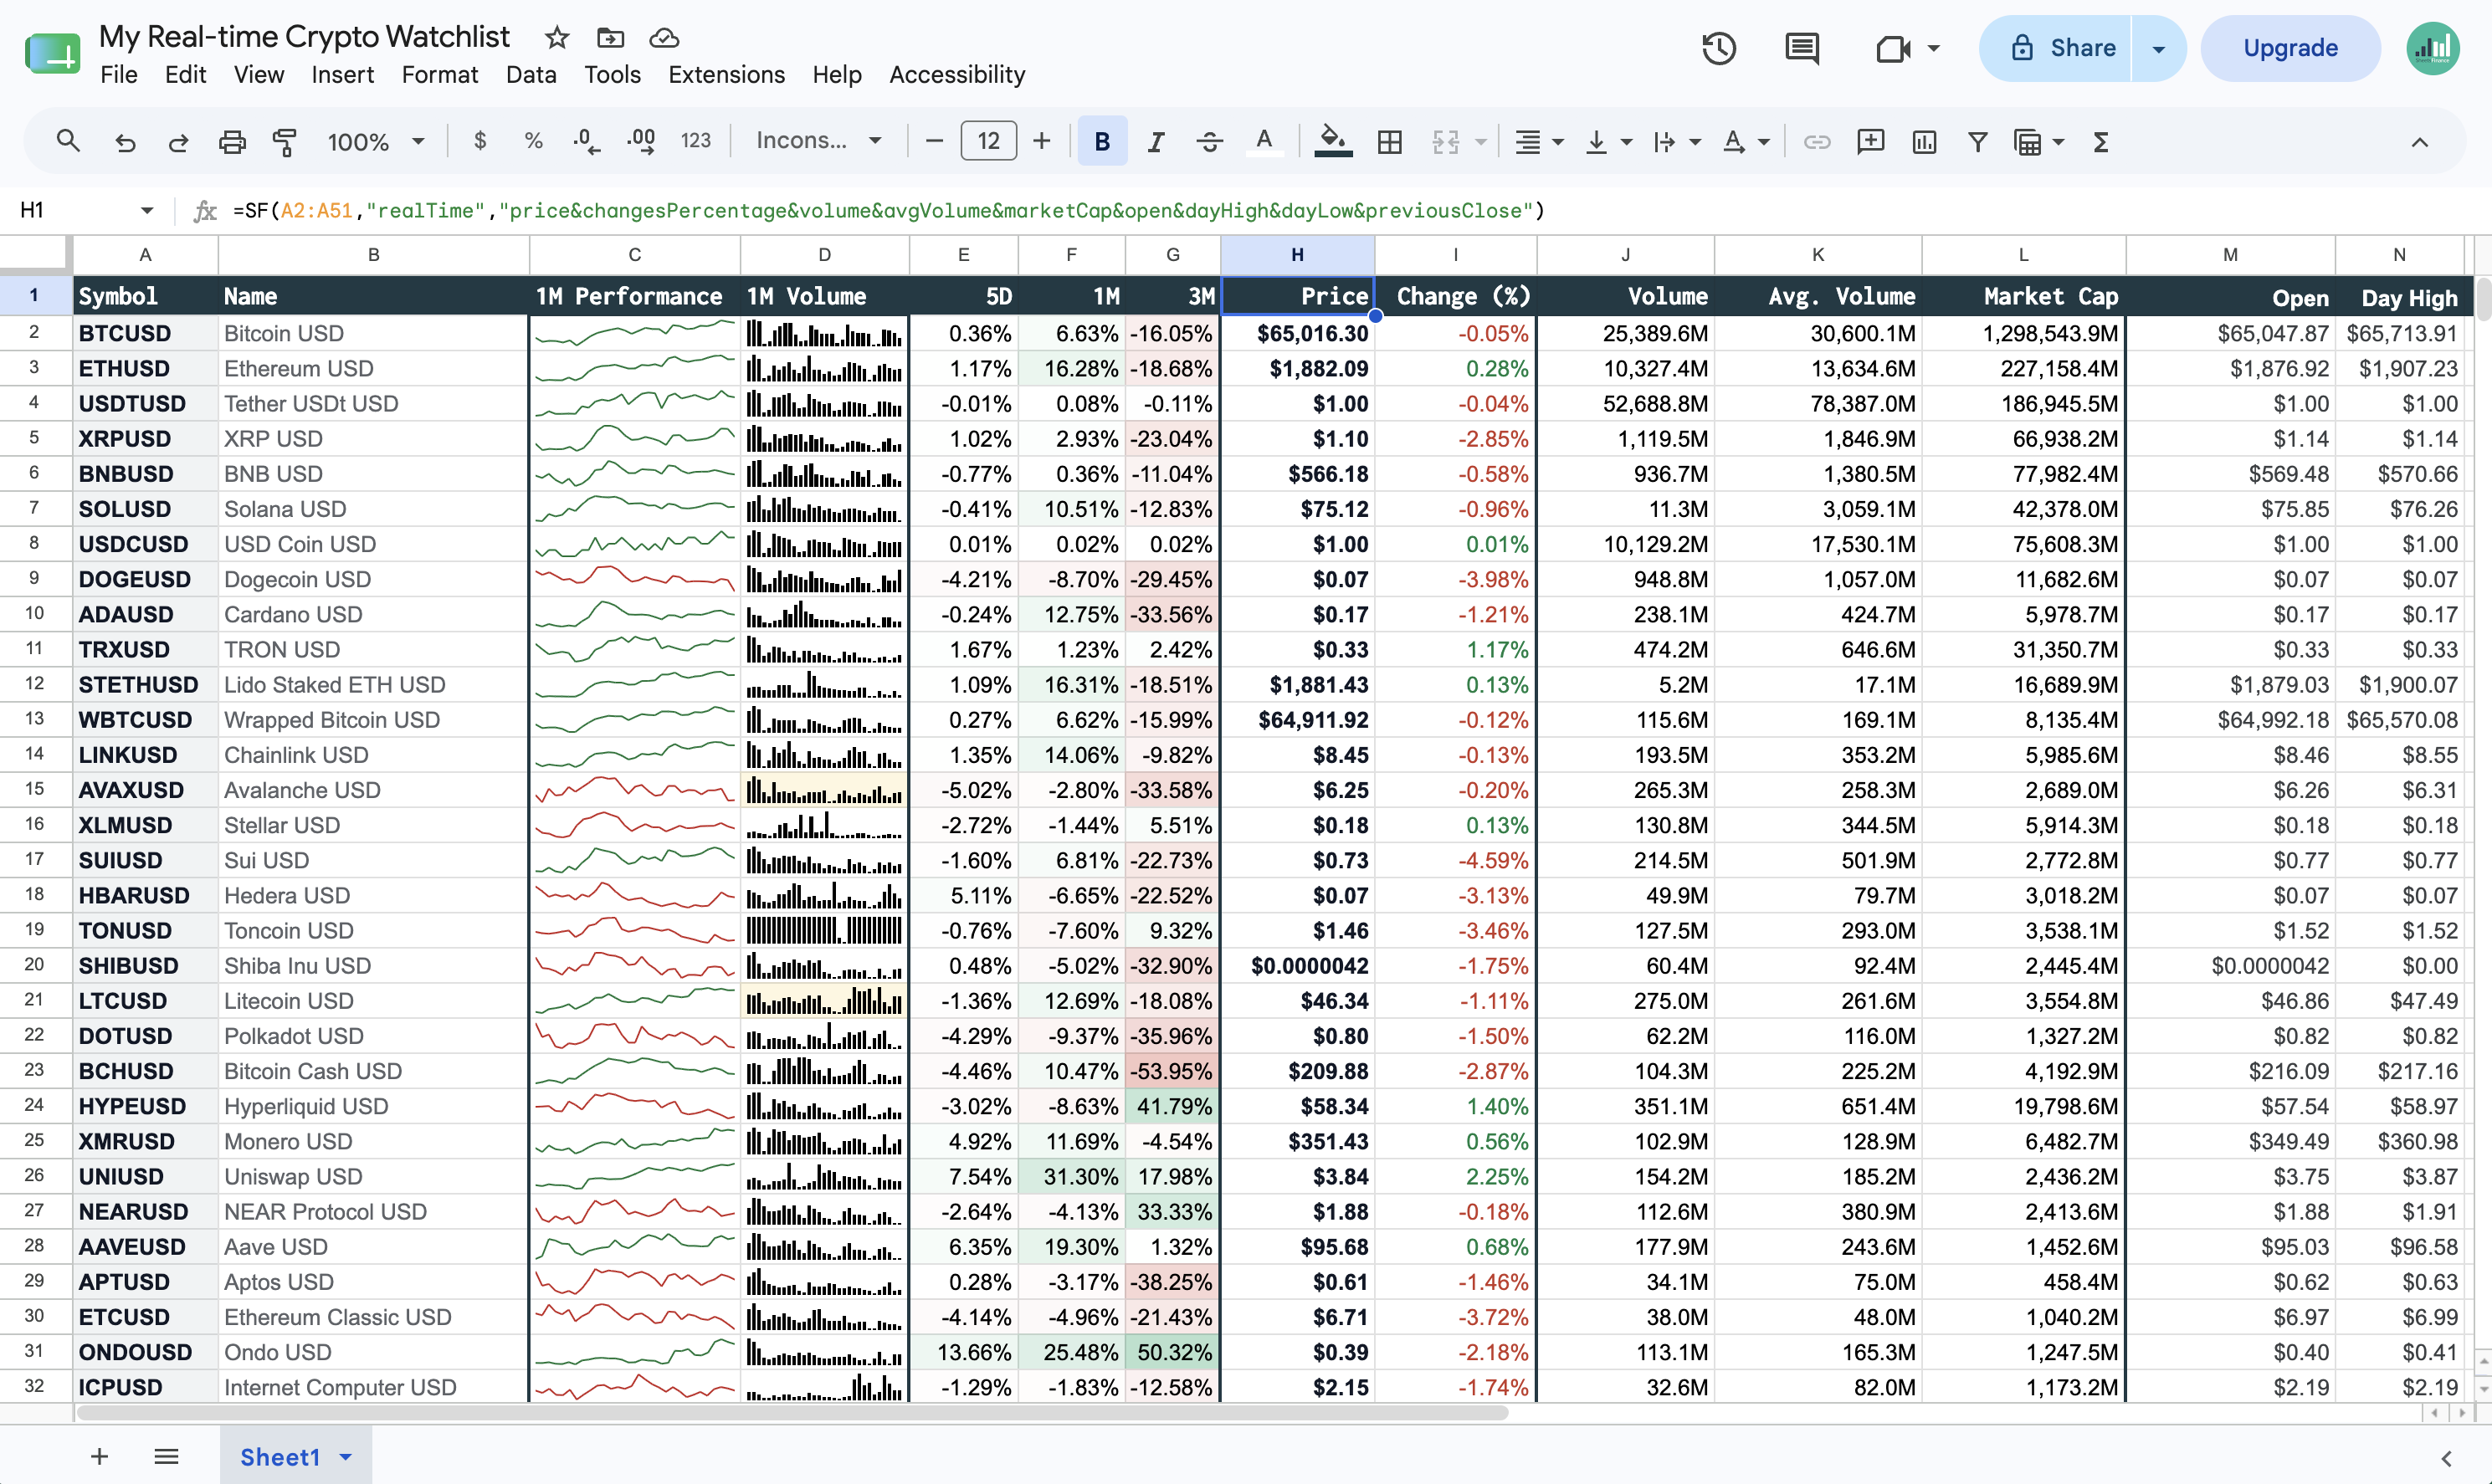Open the search menus magnifier tool
Image resolution: width=2492 pixels, height=1484 pixels.
68,141
